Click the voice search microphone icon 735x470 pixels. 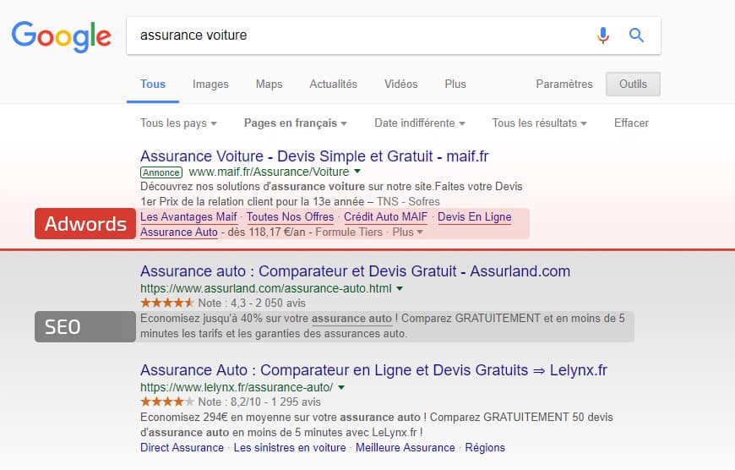602,36
